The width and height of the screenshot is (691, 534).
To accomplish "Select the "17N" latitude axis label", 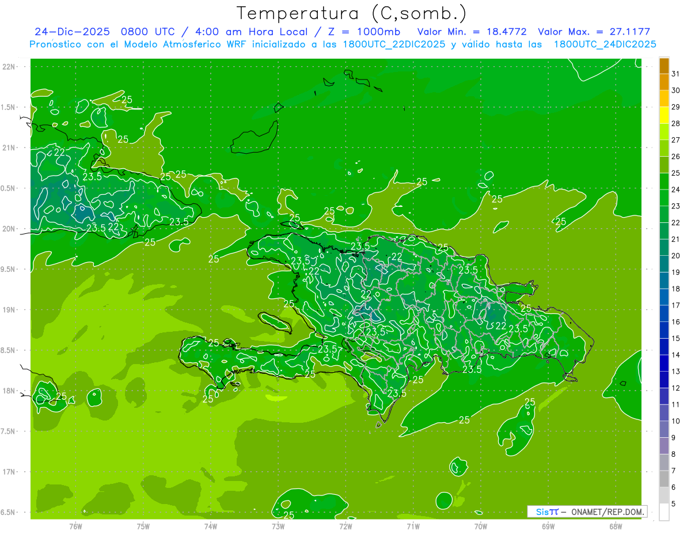I will (9, 472).
